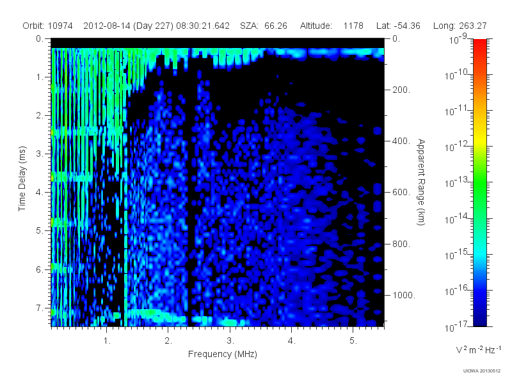512x384 pixels.
Task: Click the apparent range tick '400.'
Action: (x=401, y=141)
